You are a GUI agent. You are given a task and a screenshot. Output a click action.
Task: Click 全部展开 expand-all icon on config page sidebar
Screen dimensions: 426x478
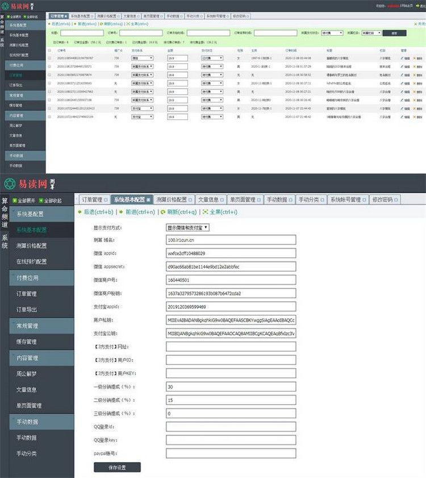pyautogui.click(x=14, y=201)
